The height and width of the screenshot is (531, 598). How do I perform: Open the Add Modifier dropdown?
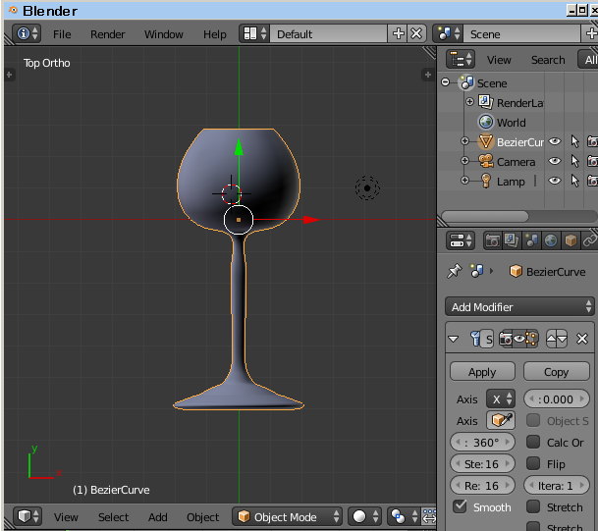[519, 306]
